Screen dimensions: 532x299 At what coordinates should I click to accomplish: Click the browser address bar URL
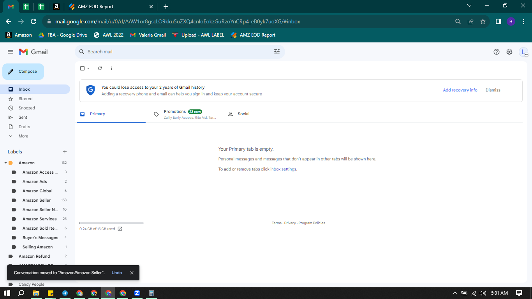pos(178,21)
